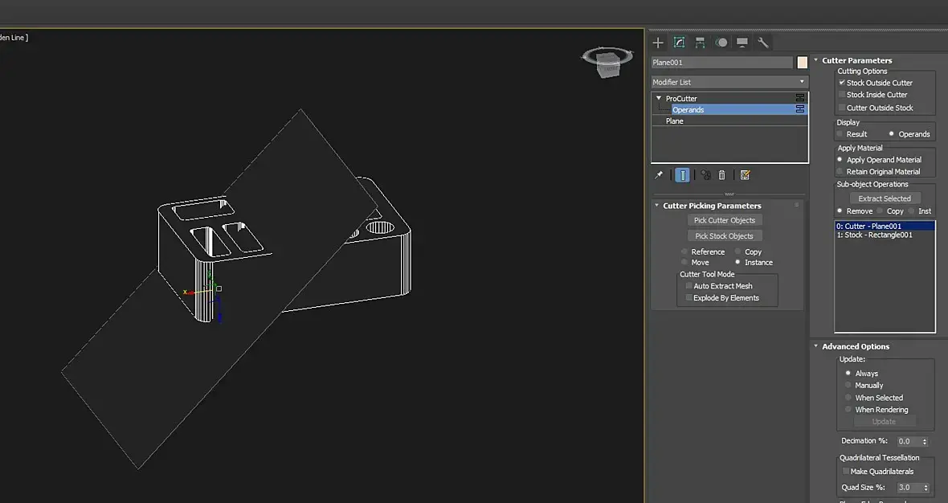Choose Retain Original Material
The image size is (948, 503).
[840, 172]
